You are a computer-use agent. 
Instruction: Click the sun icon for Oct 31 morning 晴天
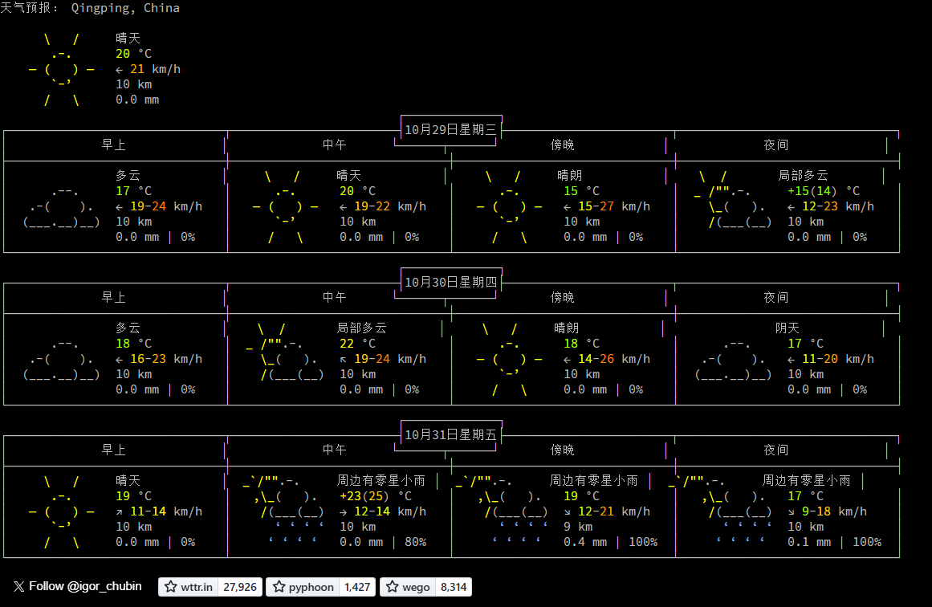[62, 512]
